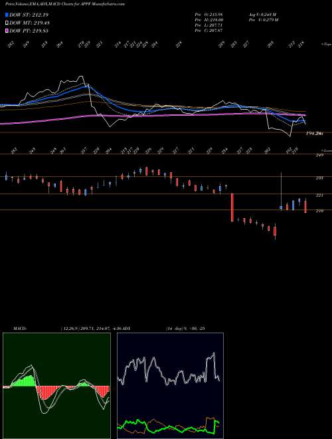
Task: Click the Pre H: 218.60 high value
Action: [208, 20]
